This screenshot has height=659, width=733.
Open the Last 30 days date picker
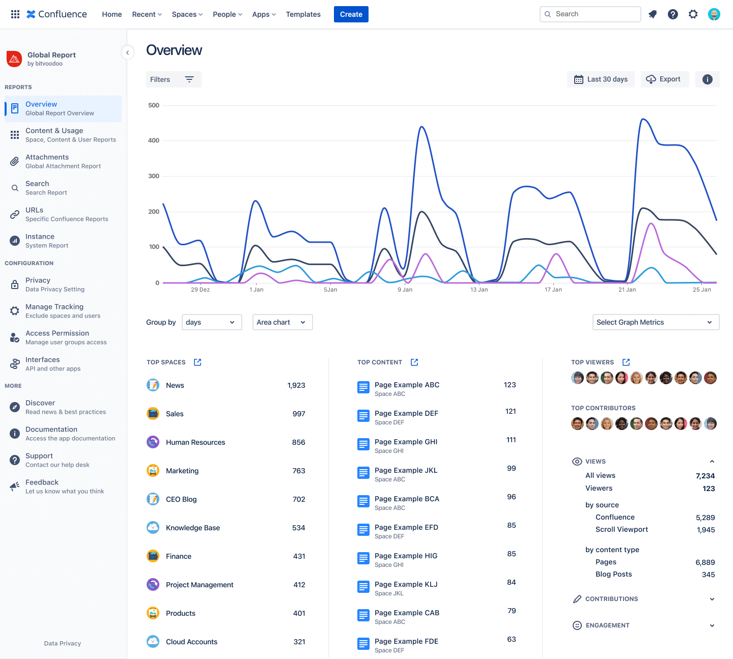[601, 79]
